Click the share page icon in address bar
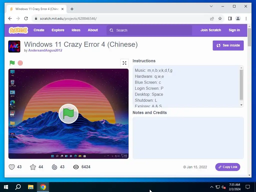Image resolution: width=256 pixels, height=192 pixels. [x=212, y=18]
